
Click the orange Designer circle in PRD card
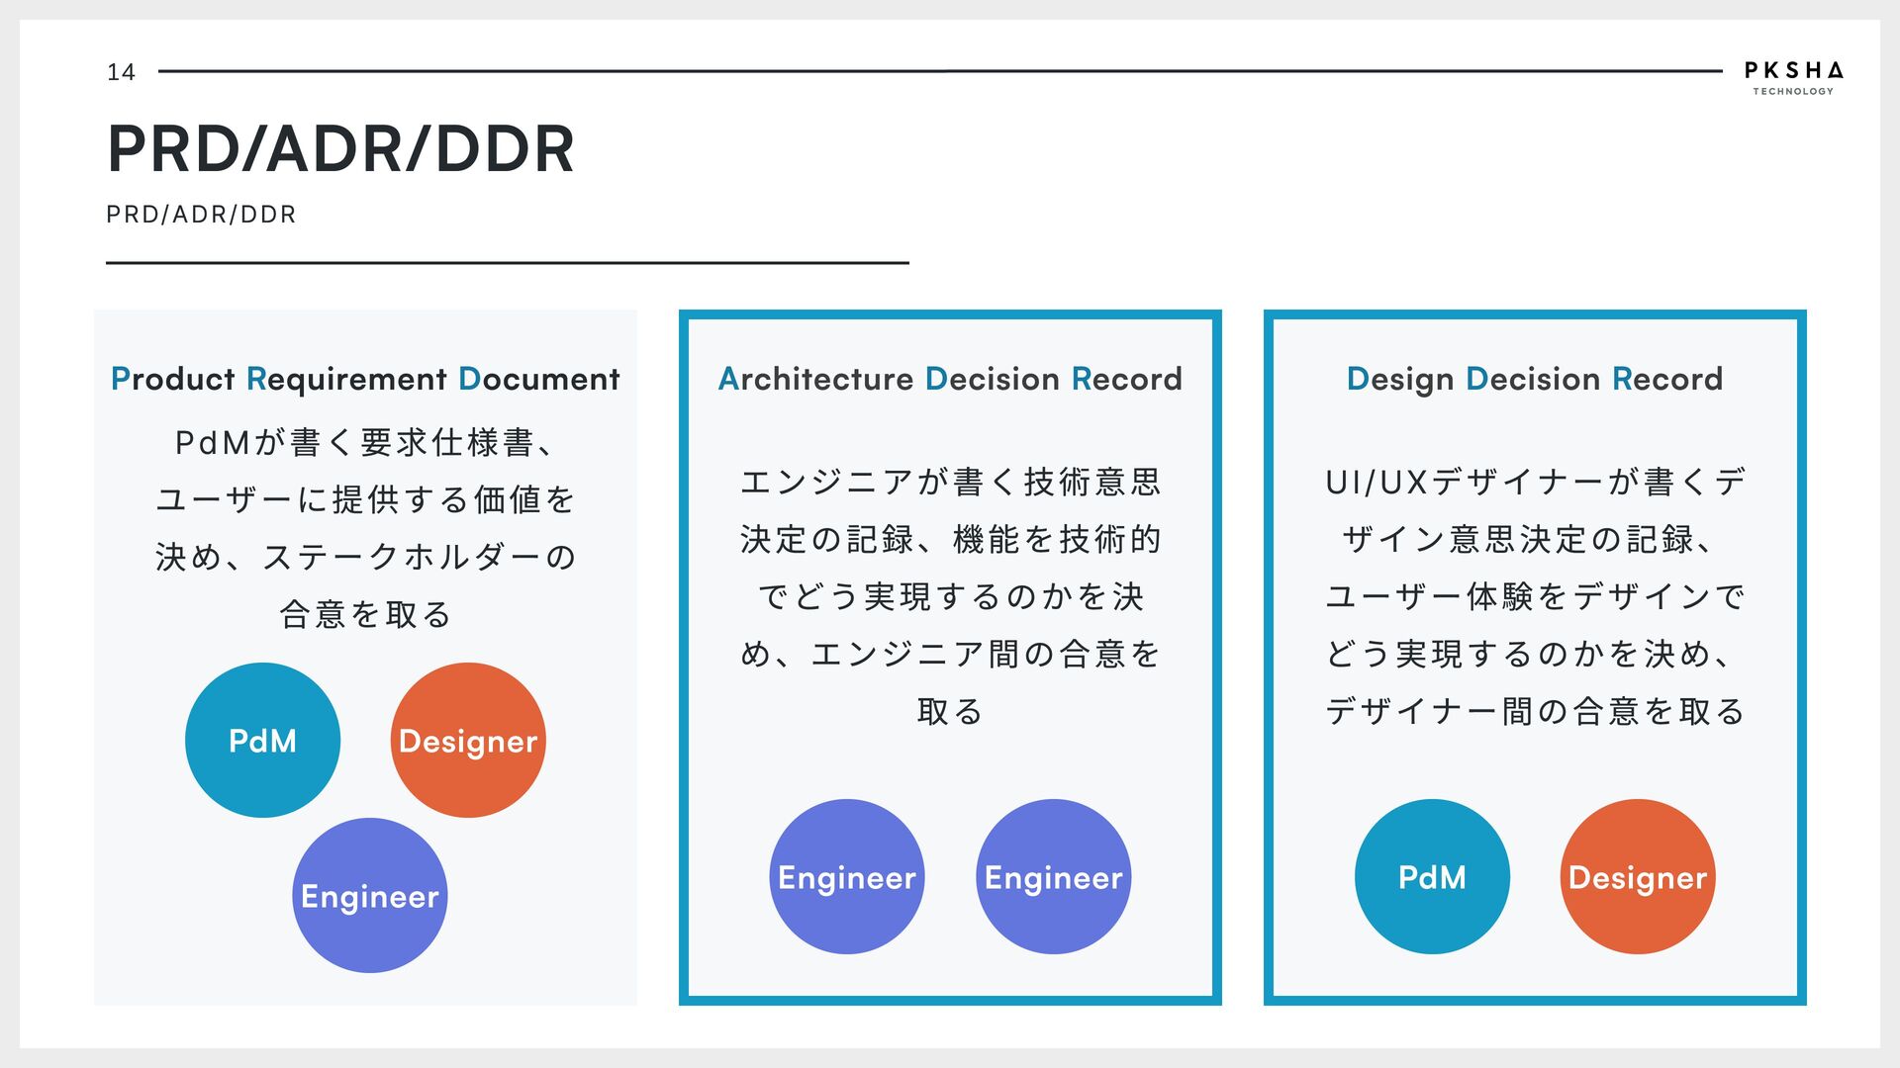click(468, 741)
